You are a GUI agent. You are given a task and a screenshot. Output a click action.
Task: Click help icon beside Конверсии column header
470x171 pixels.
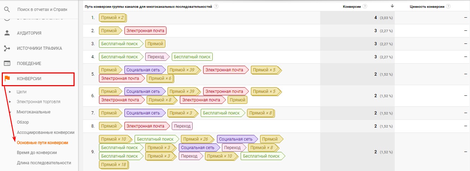click(365, 6)
